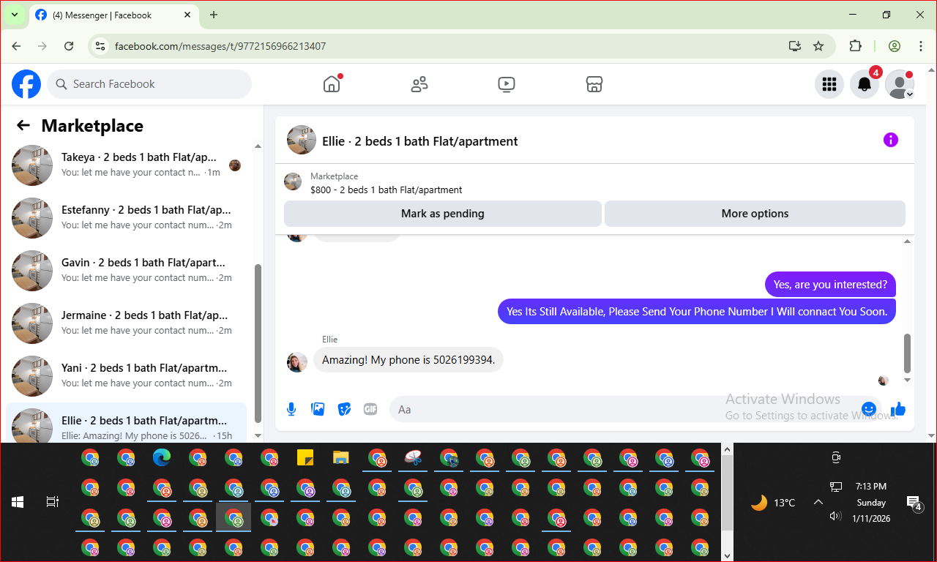Open the Notifications bell
937x562 pixels.
tap(865, 84)
